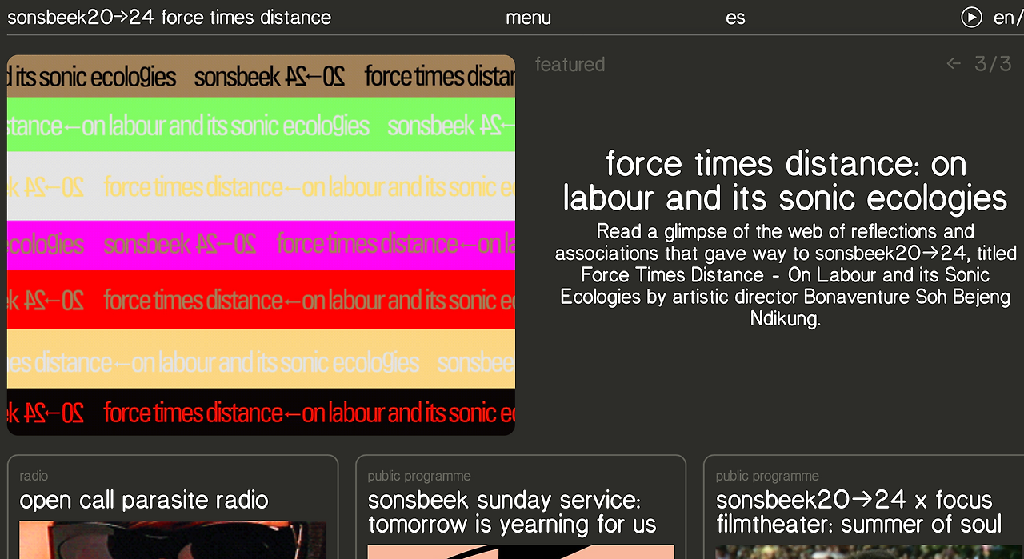
Task: Open featured headline 'force times distance: on labour'
Action: [x=785, y=181]
